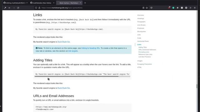The height and width of the screenshot is (112, 200).
Task: Jump to Emphasis in the sidebar
Action: (141, 28)
